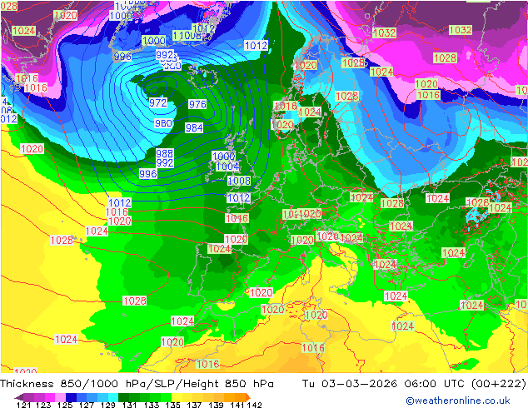
Task: Click the legend value '139'
Action: click(216, 405)
